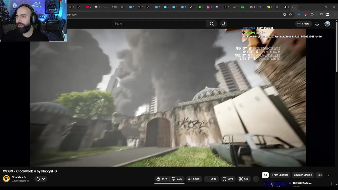Close the current active tab
Screen dimensions: 338x190
(295, 7)
